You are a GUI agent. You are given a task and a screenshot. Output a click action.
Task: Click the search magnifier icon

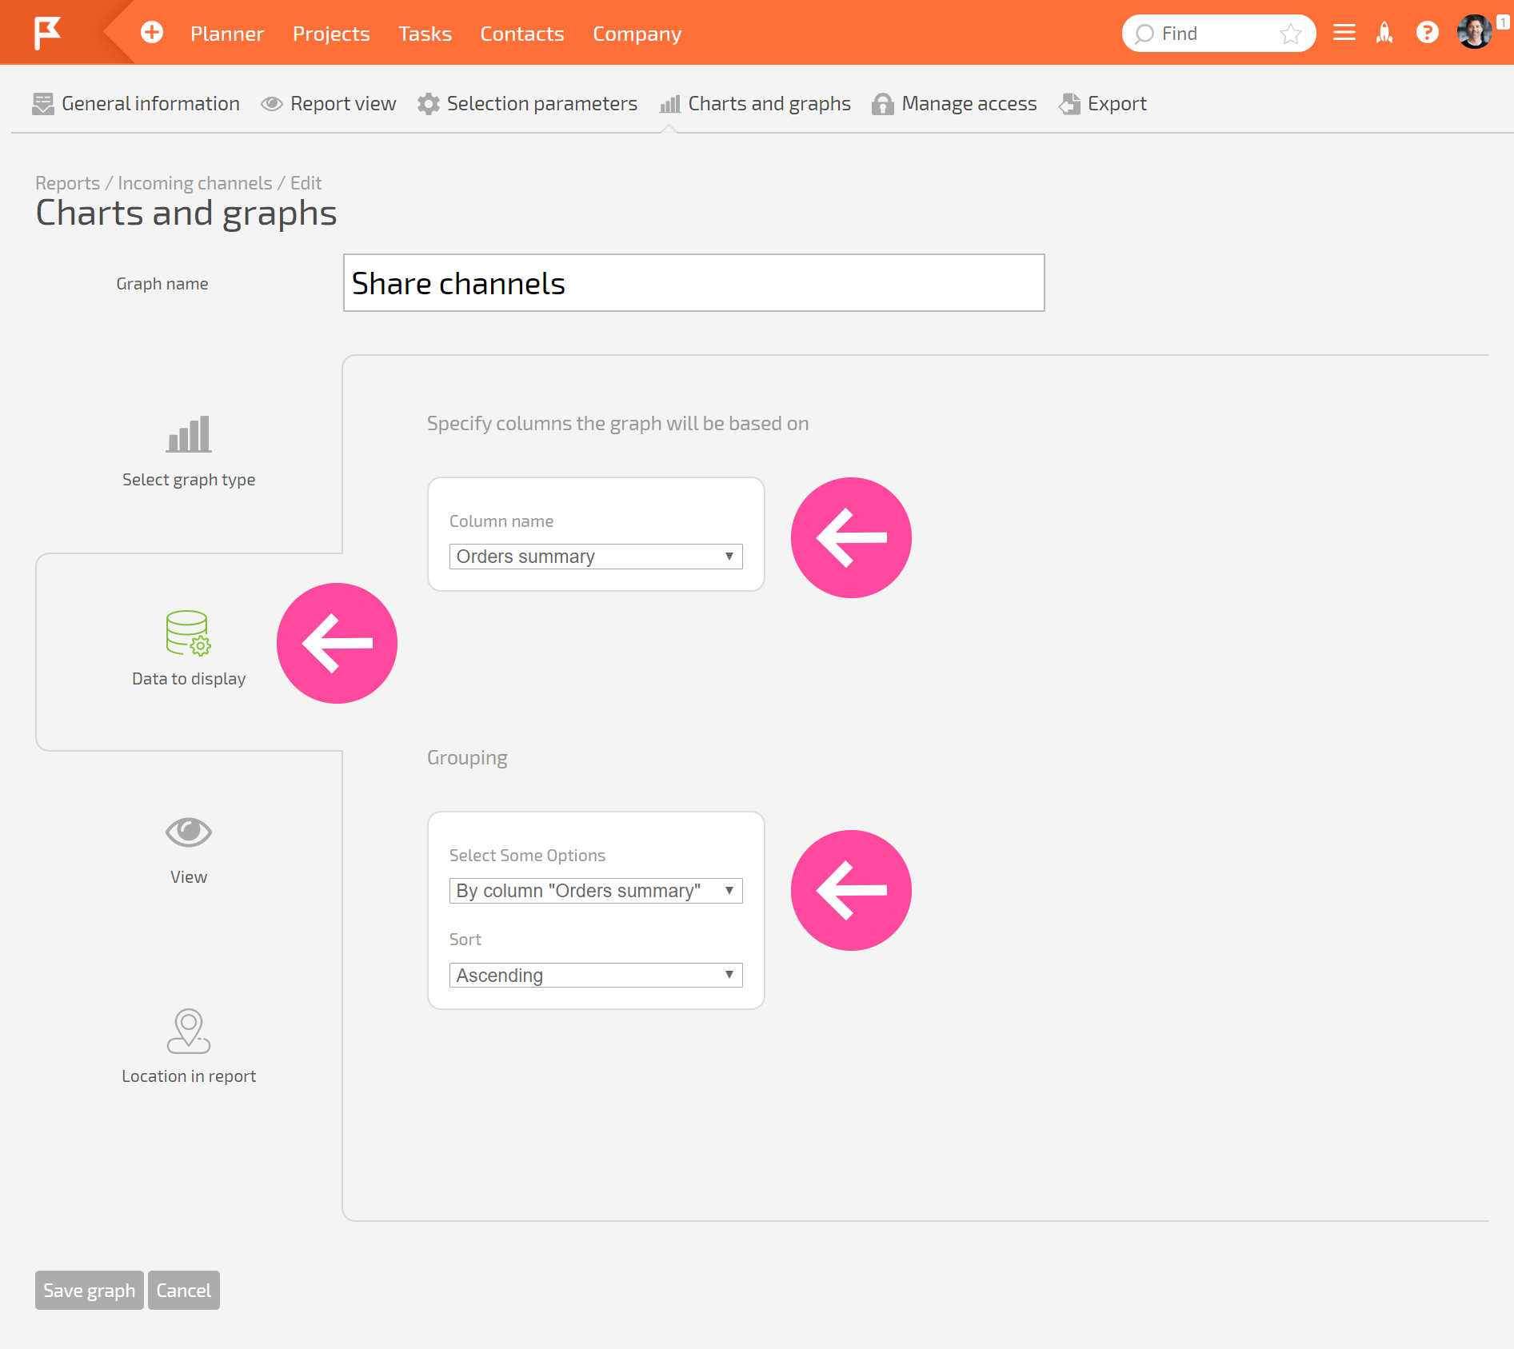1144,34
